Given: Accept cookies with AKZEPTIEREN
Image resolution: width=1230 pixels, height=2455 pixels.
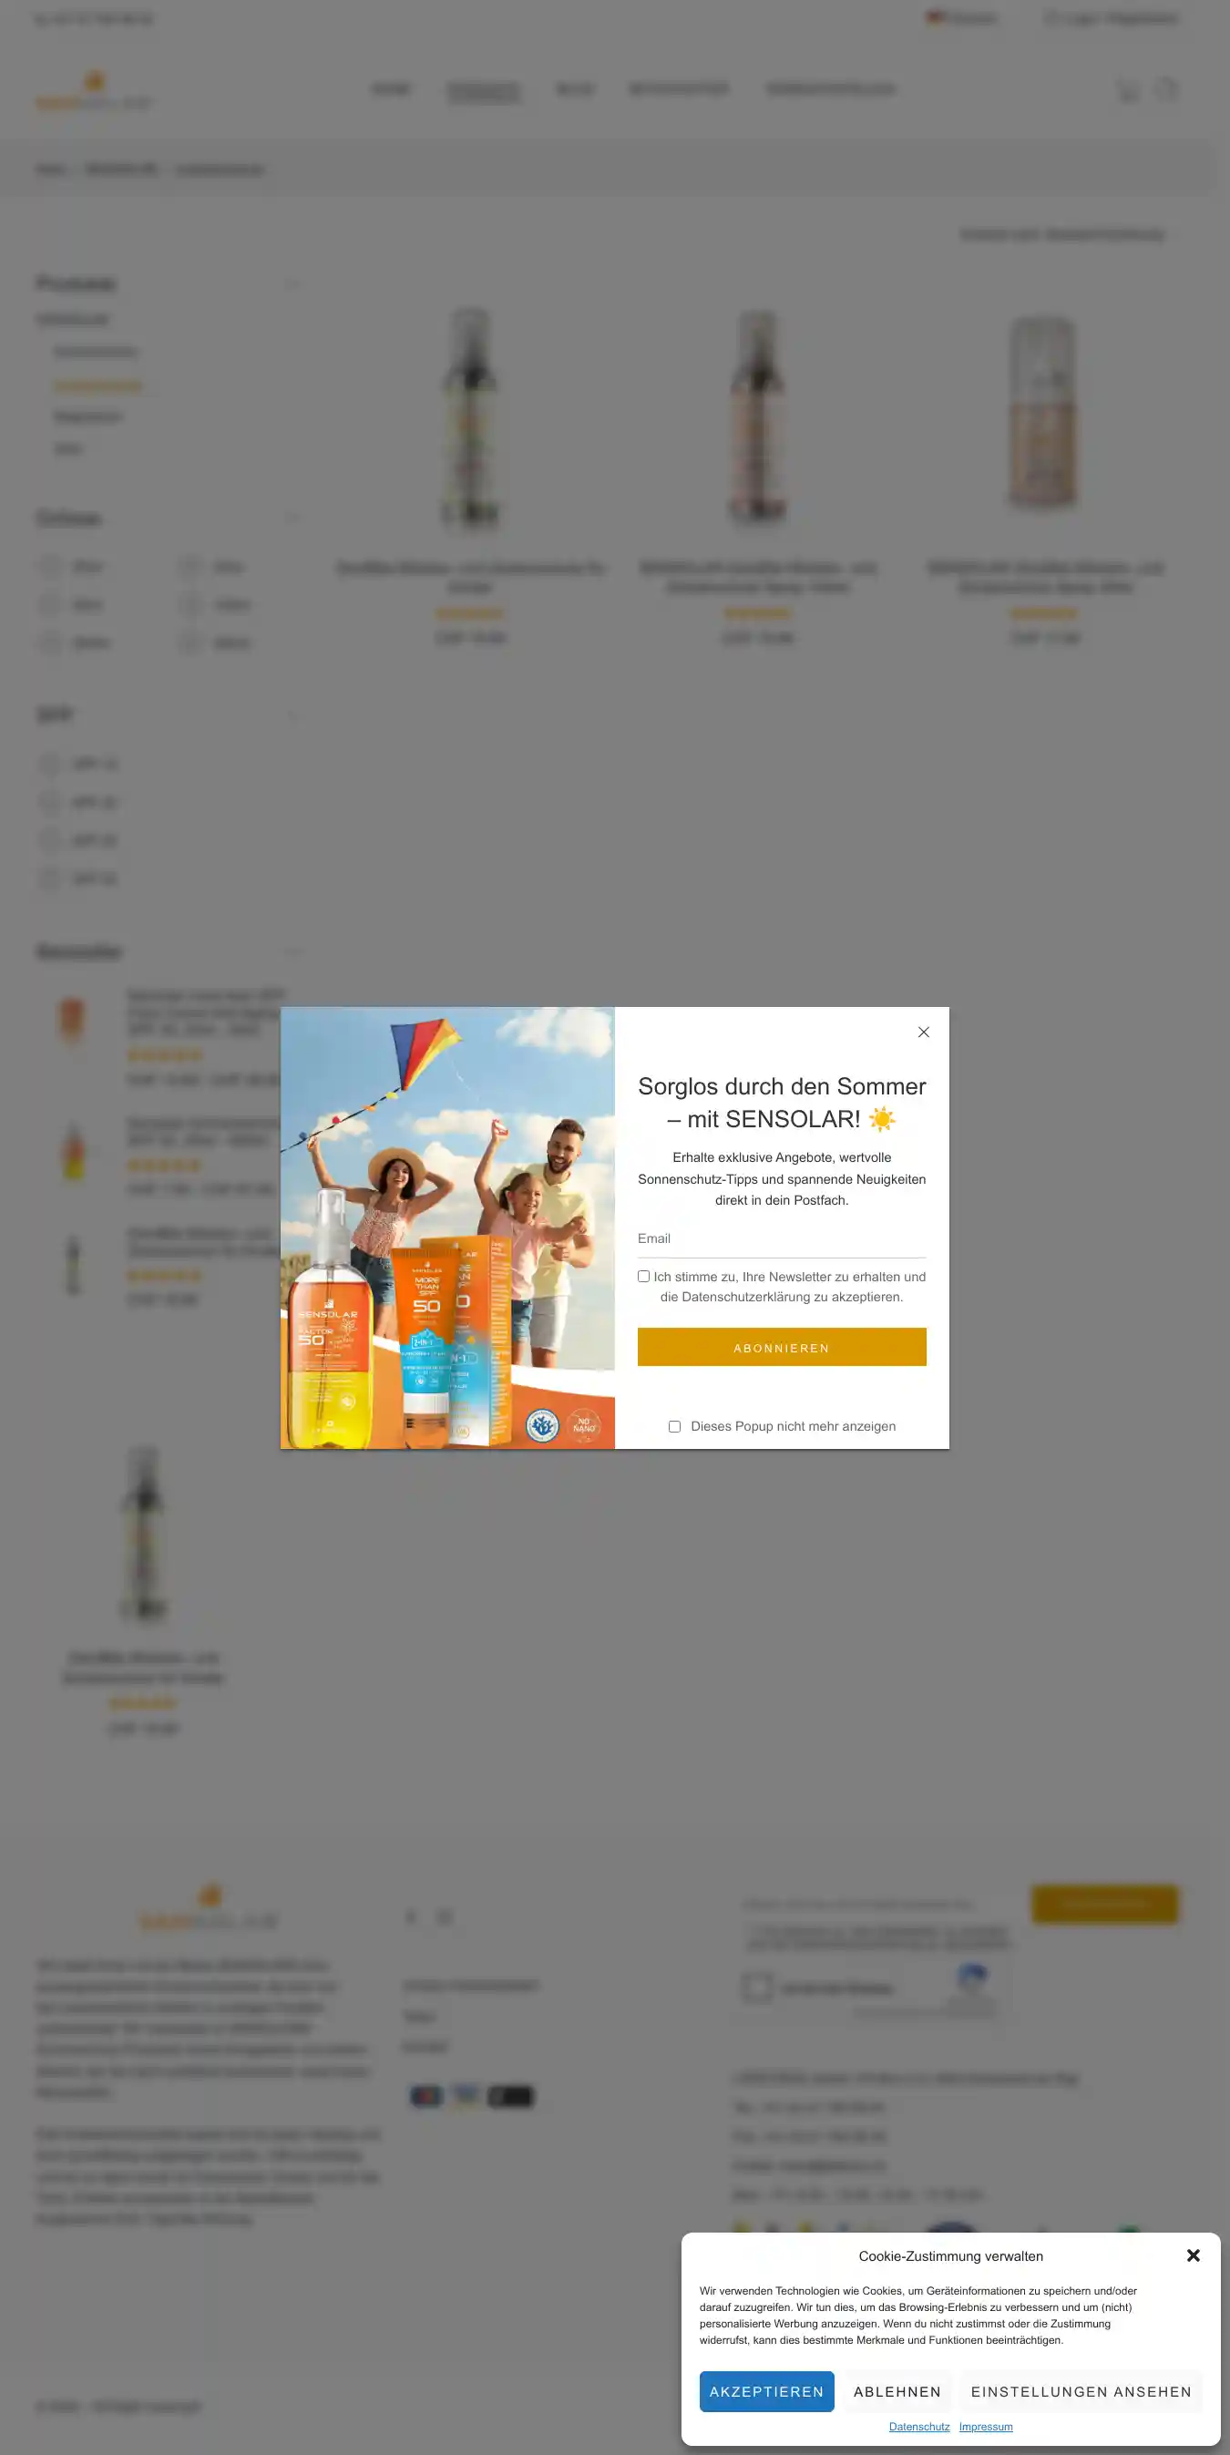Looking at the screenshot, I should tap(766, 2391).
